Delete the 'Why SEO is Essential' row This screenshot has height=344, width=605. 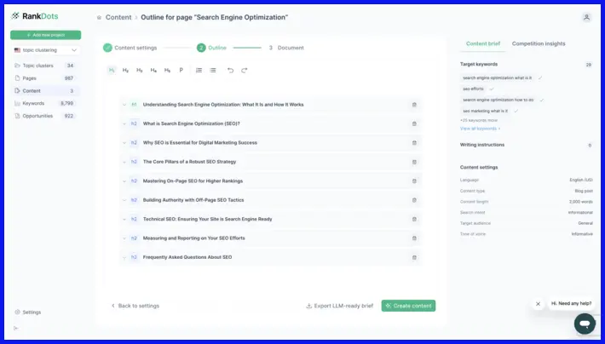(414, 143)
